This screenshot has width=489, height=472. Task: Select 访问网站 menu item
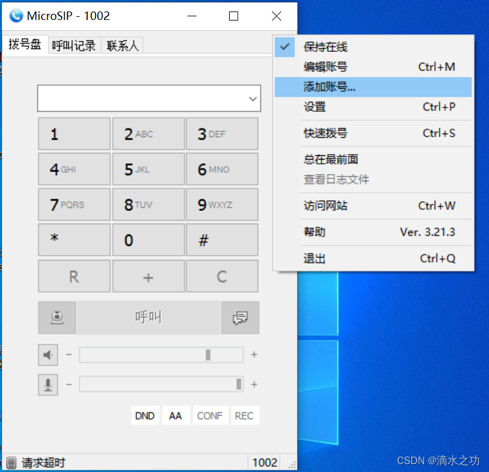[x=373, y=205]
